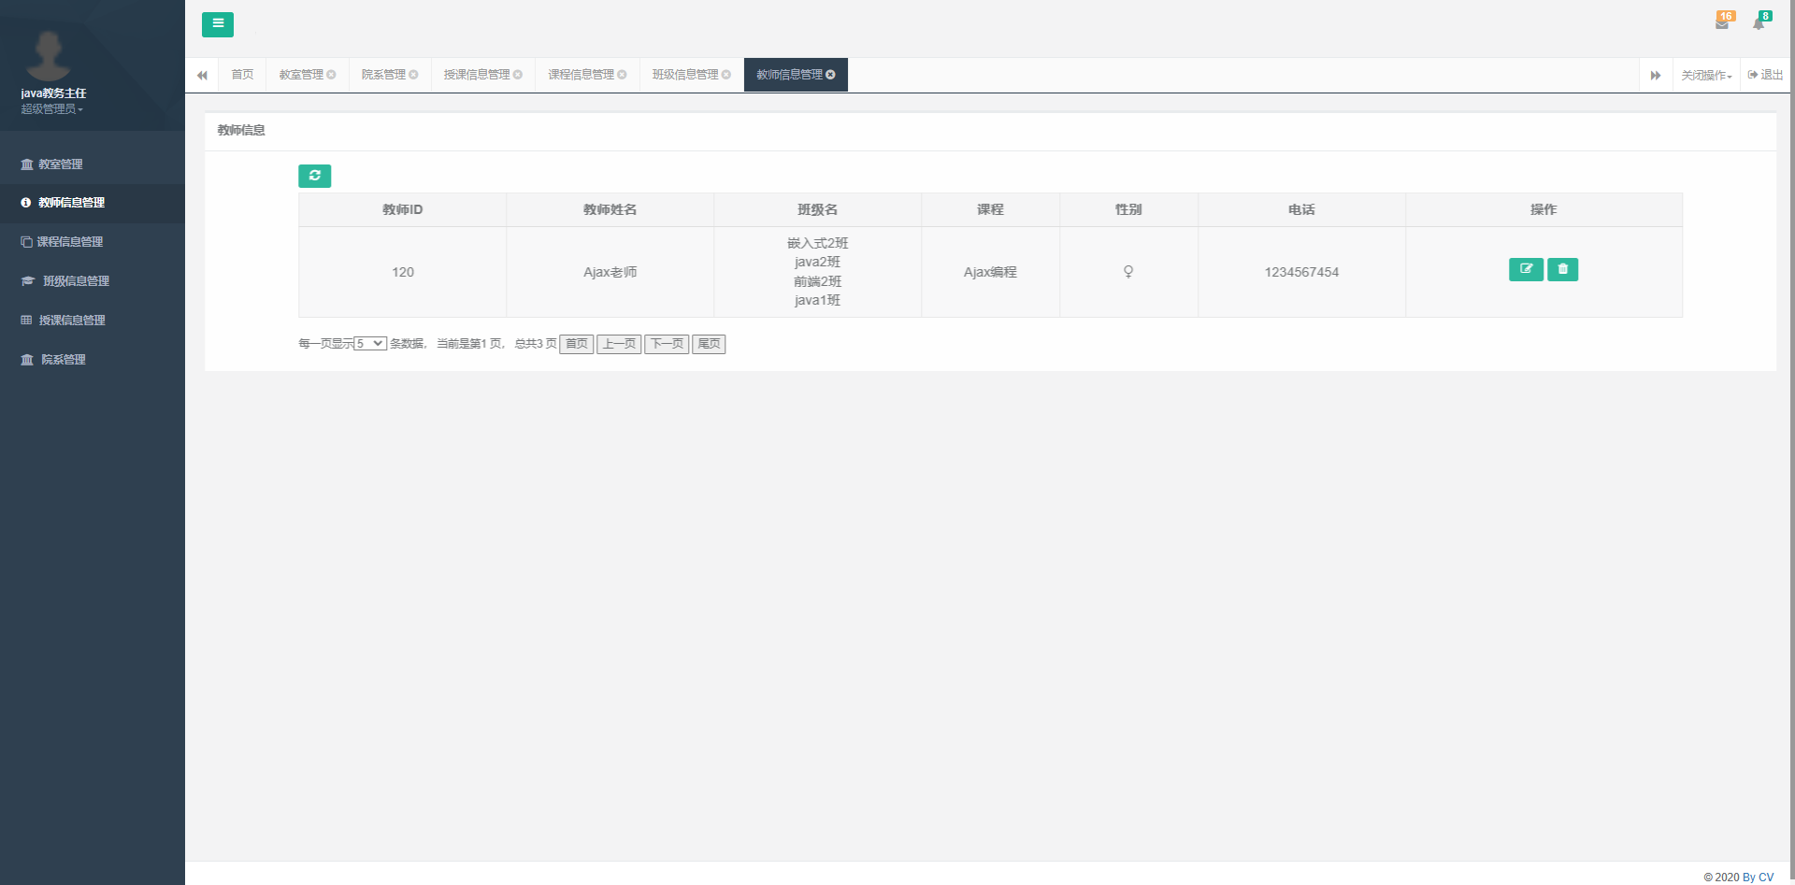1795x885 pixels.
Task: Click class name 前端2班
Action: coord(818,281)
